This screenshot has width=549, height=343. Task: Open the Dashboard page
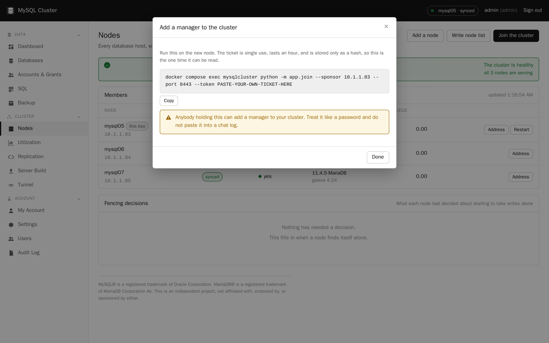point(44,46)
